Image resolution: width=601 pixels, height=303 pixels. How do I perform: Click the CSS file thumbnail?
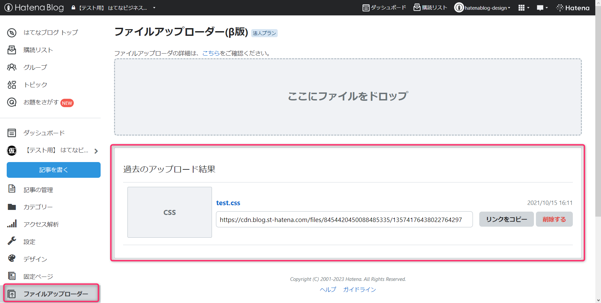pos(170,212)
